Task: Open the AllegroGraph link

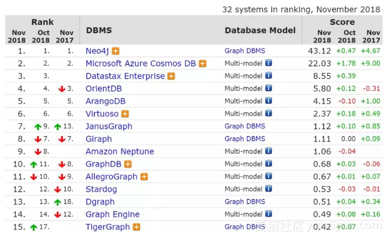Action: 111,176
